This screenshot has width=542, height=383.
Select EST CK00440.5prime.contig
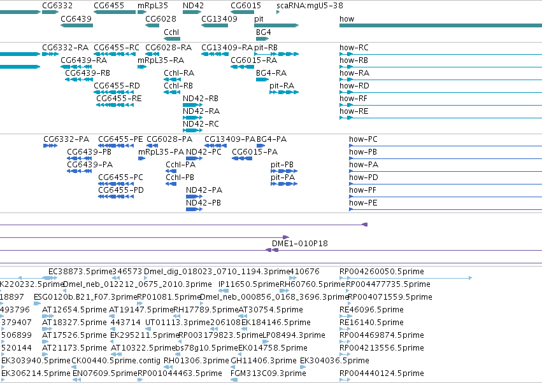click(x=116, y=361)
